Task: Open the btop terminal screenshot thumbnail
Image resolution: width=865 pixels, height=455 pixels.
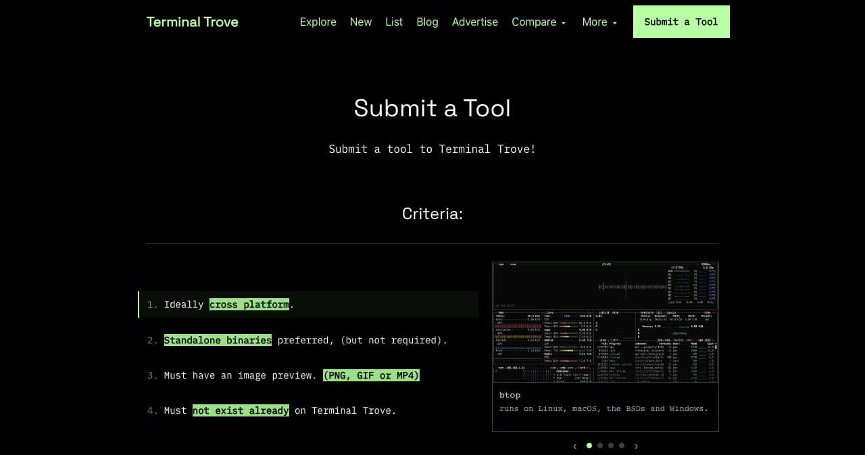Action: pyautogui.click(x=605, y=322)
